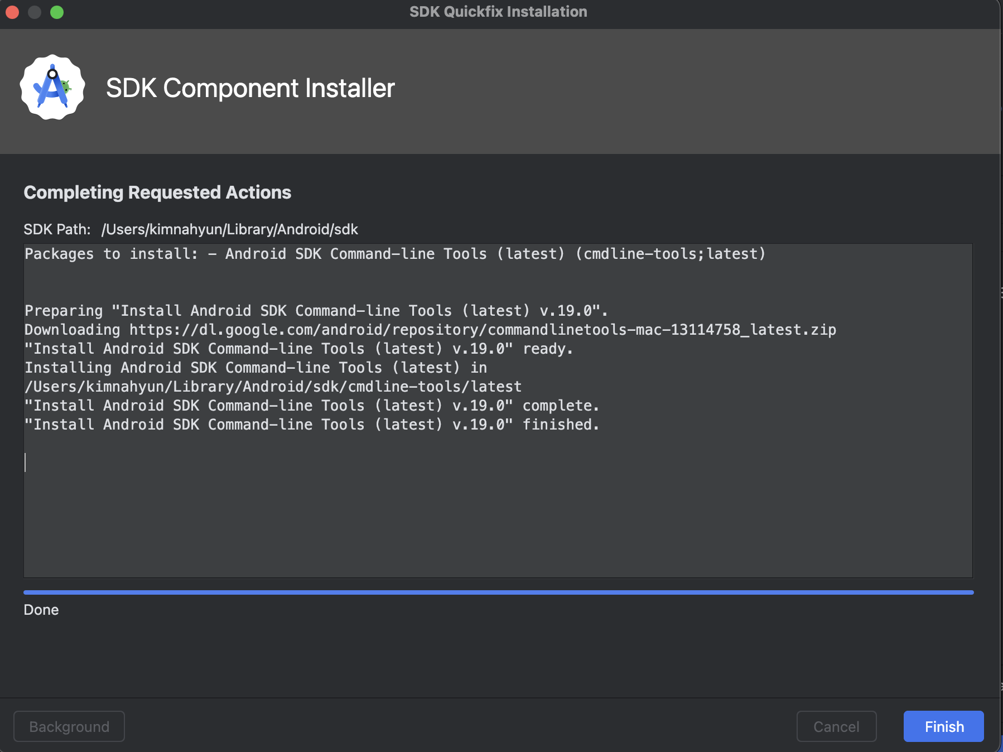The width and height of the screenshot is (1003, 752).
Task: Click the 'Packages to install' log line
Action: tap(395, 254)
